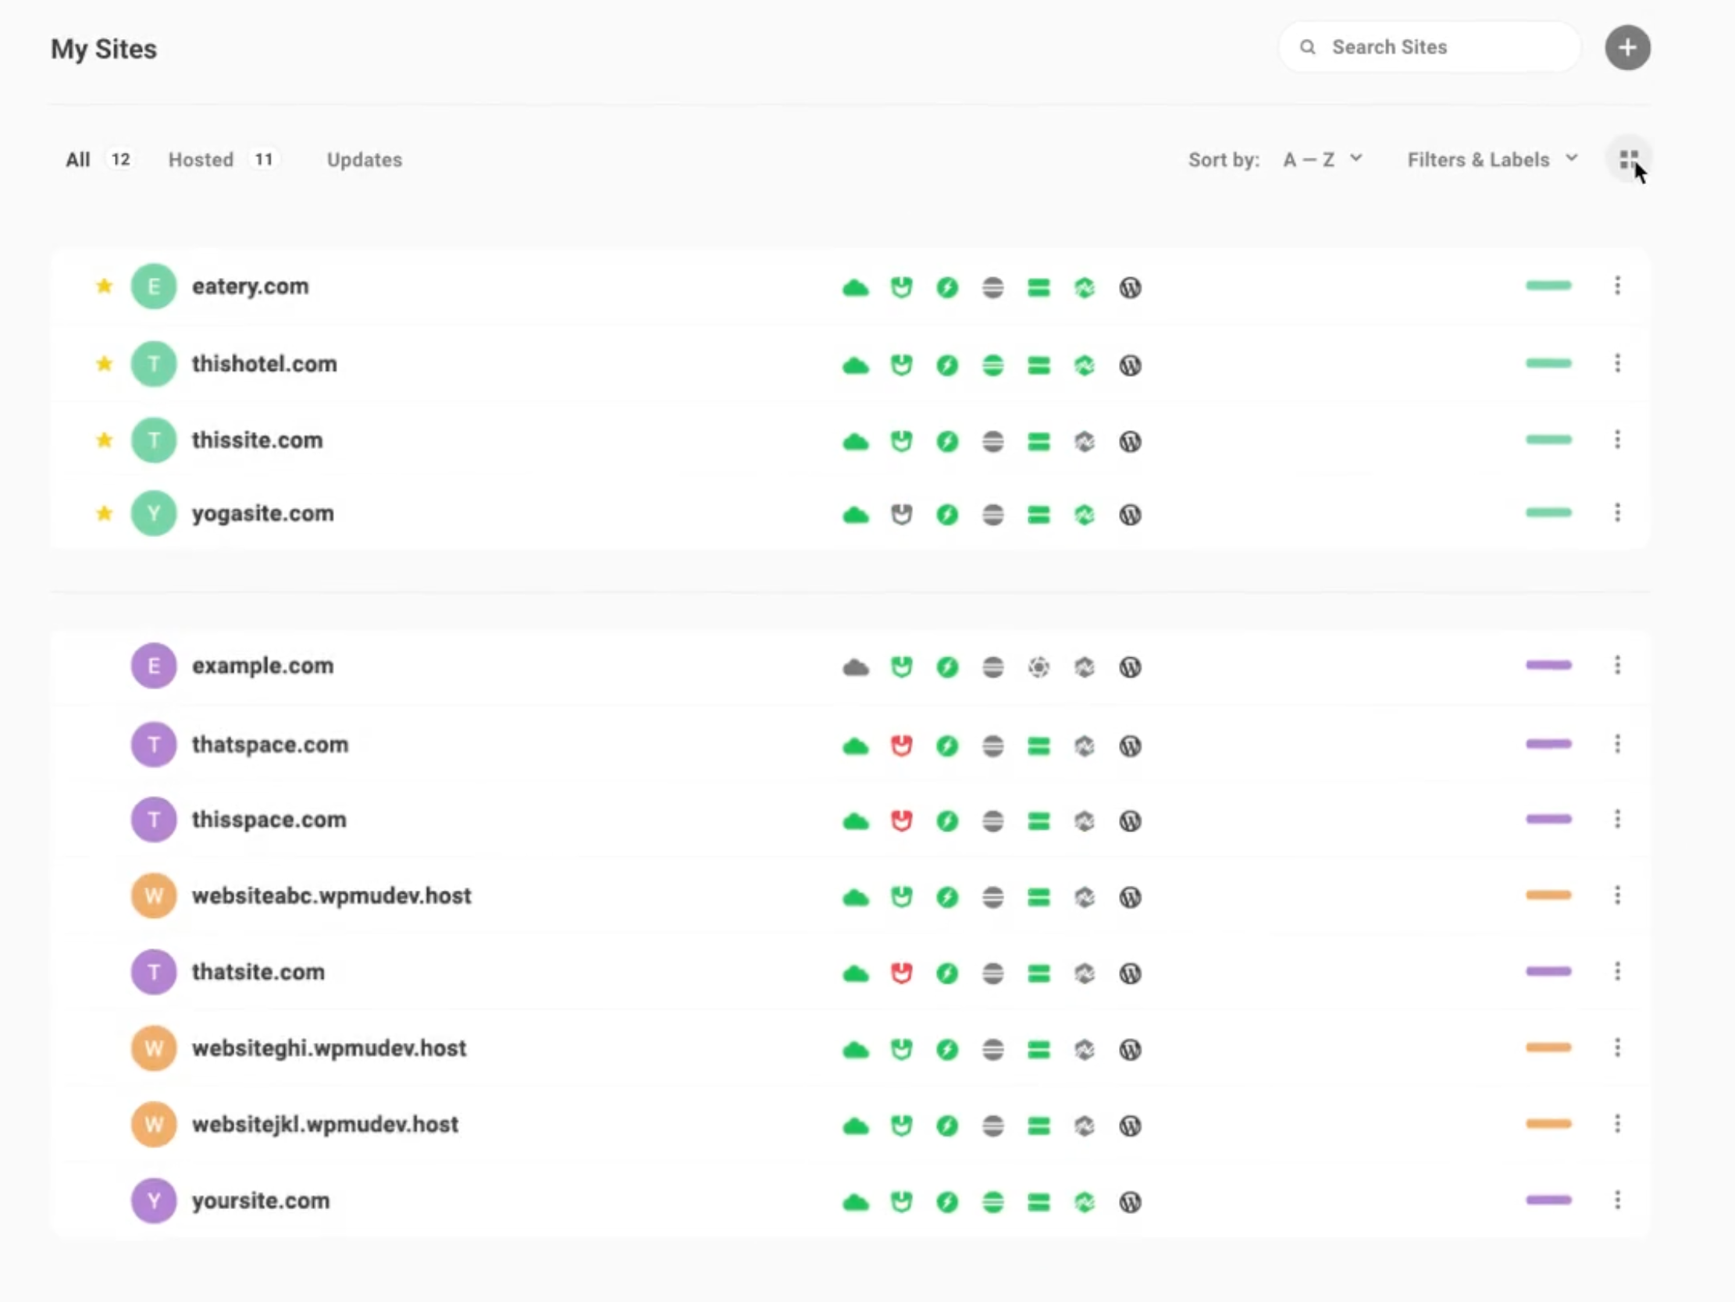
Task: Open hosting cloud for websitejkl.wpmudev.host
Action: tap(856, 1126)
